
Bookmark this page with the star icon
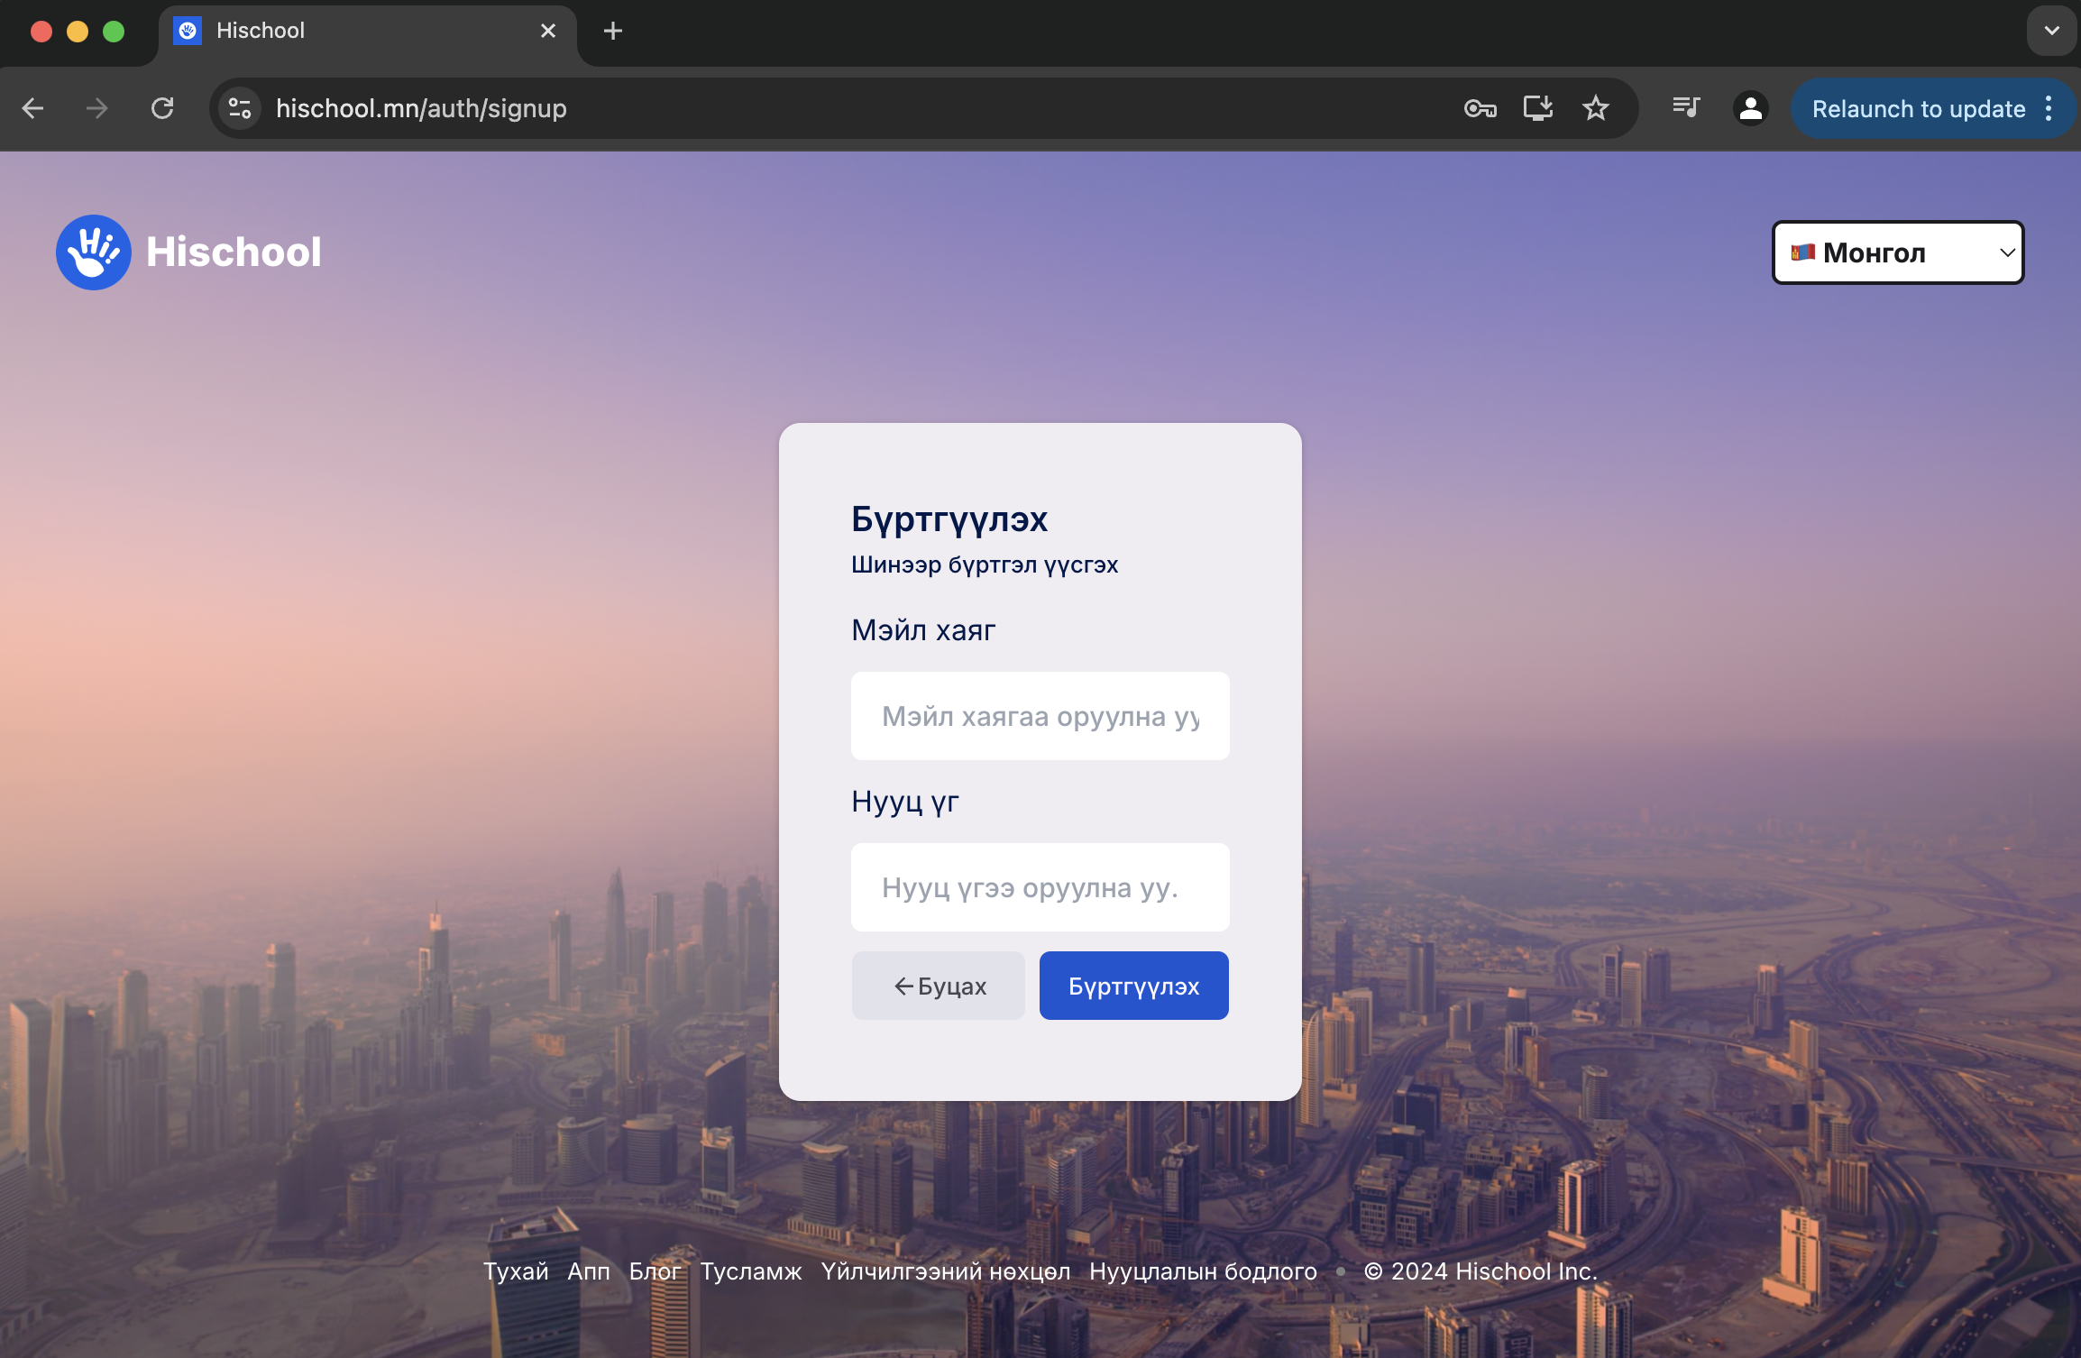point(1595,109)
